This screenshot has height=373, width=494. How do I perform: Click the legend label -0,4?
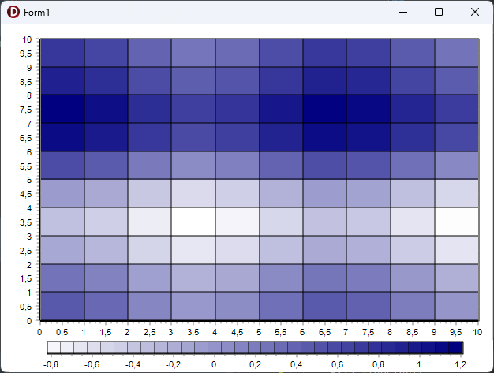[133, 364]
